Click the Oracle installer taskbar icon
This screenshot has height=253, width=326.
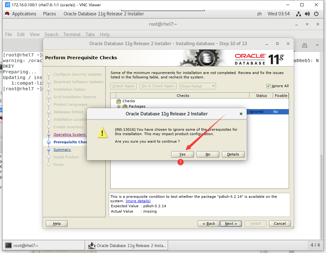coord(92,245)
